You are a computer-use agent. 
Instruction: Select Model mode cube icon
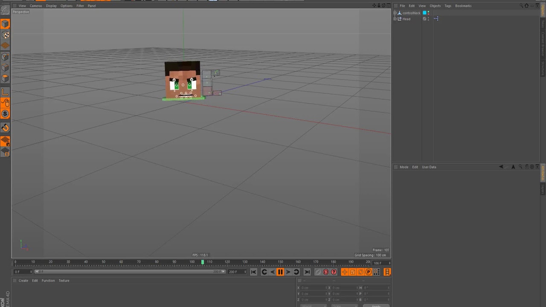(5, 24)
